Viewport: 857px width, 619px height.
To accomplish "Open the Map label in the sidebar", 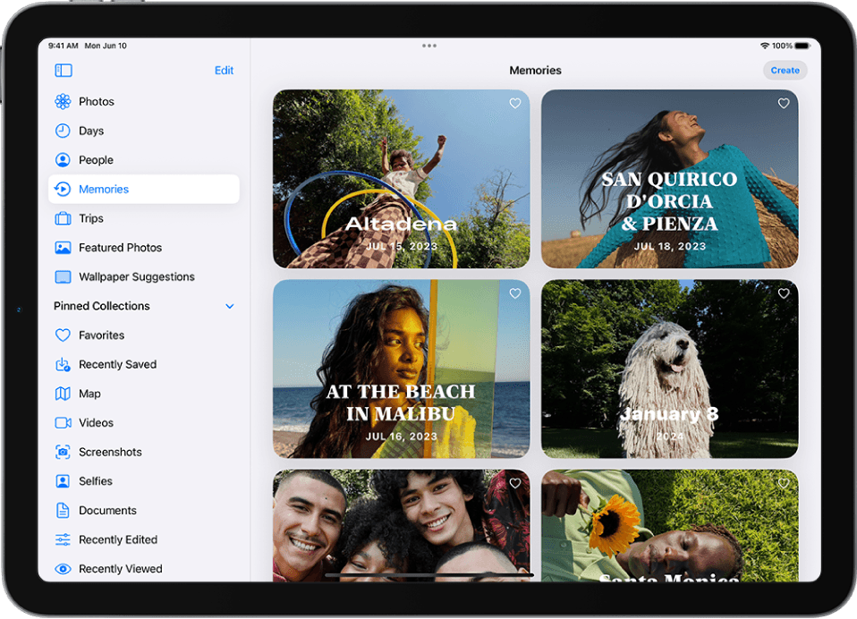I will point(89,394).
